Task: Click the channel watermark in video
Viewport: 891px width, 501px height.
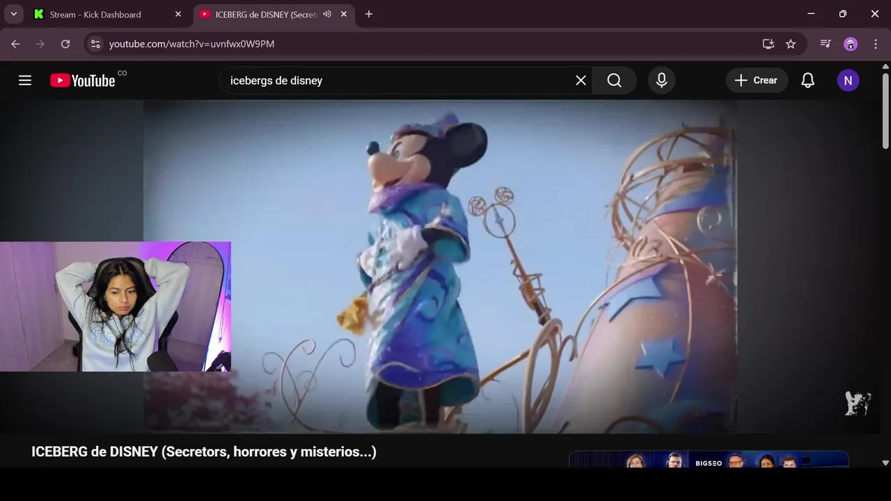Action: tap(858, 403)
